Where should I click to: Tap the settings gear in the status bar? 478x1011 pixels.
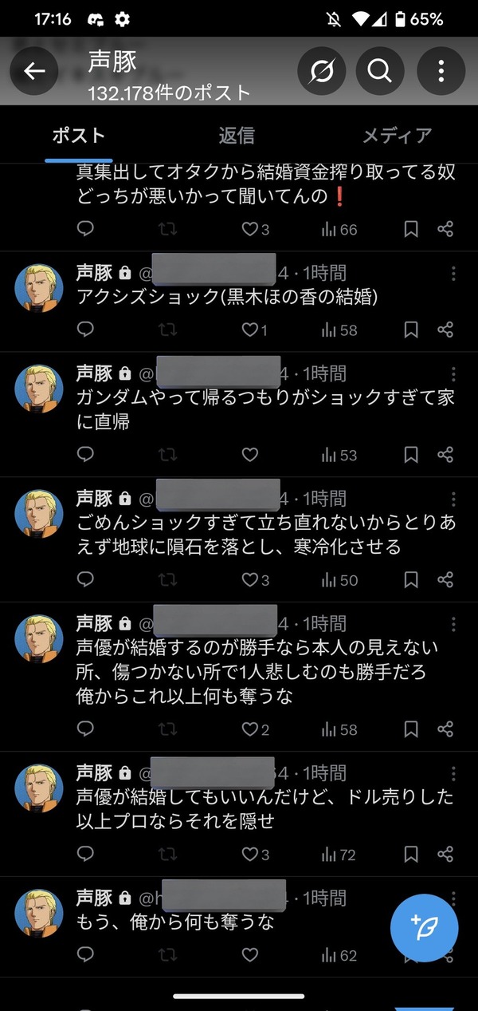pyautogui.click(x=123, y=18)
